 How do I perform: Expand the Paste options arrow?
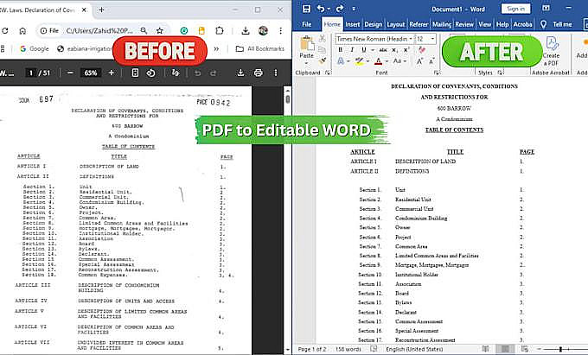(306, 63)
